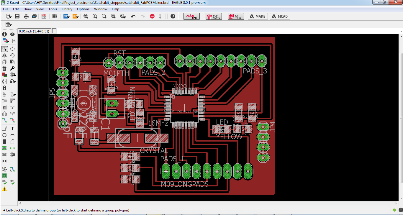Select the Info tool

pyautogui.click(x=4, y=34)
